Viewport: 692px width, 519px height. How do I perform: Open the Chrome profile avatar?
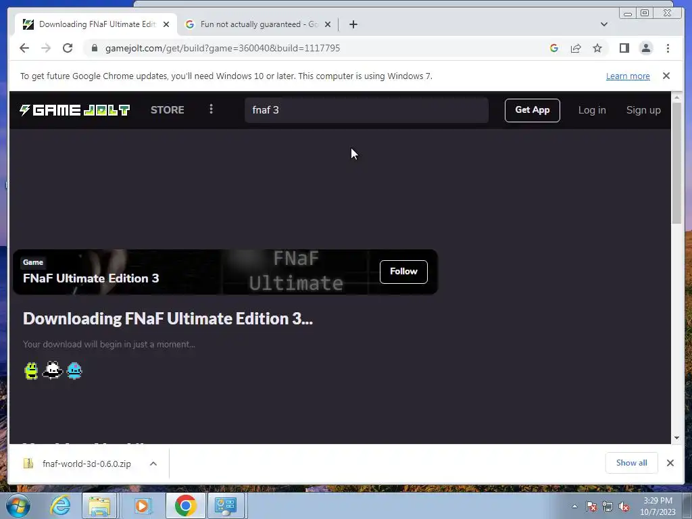click(x=646, y=48)
